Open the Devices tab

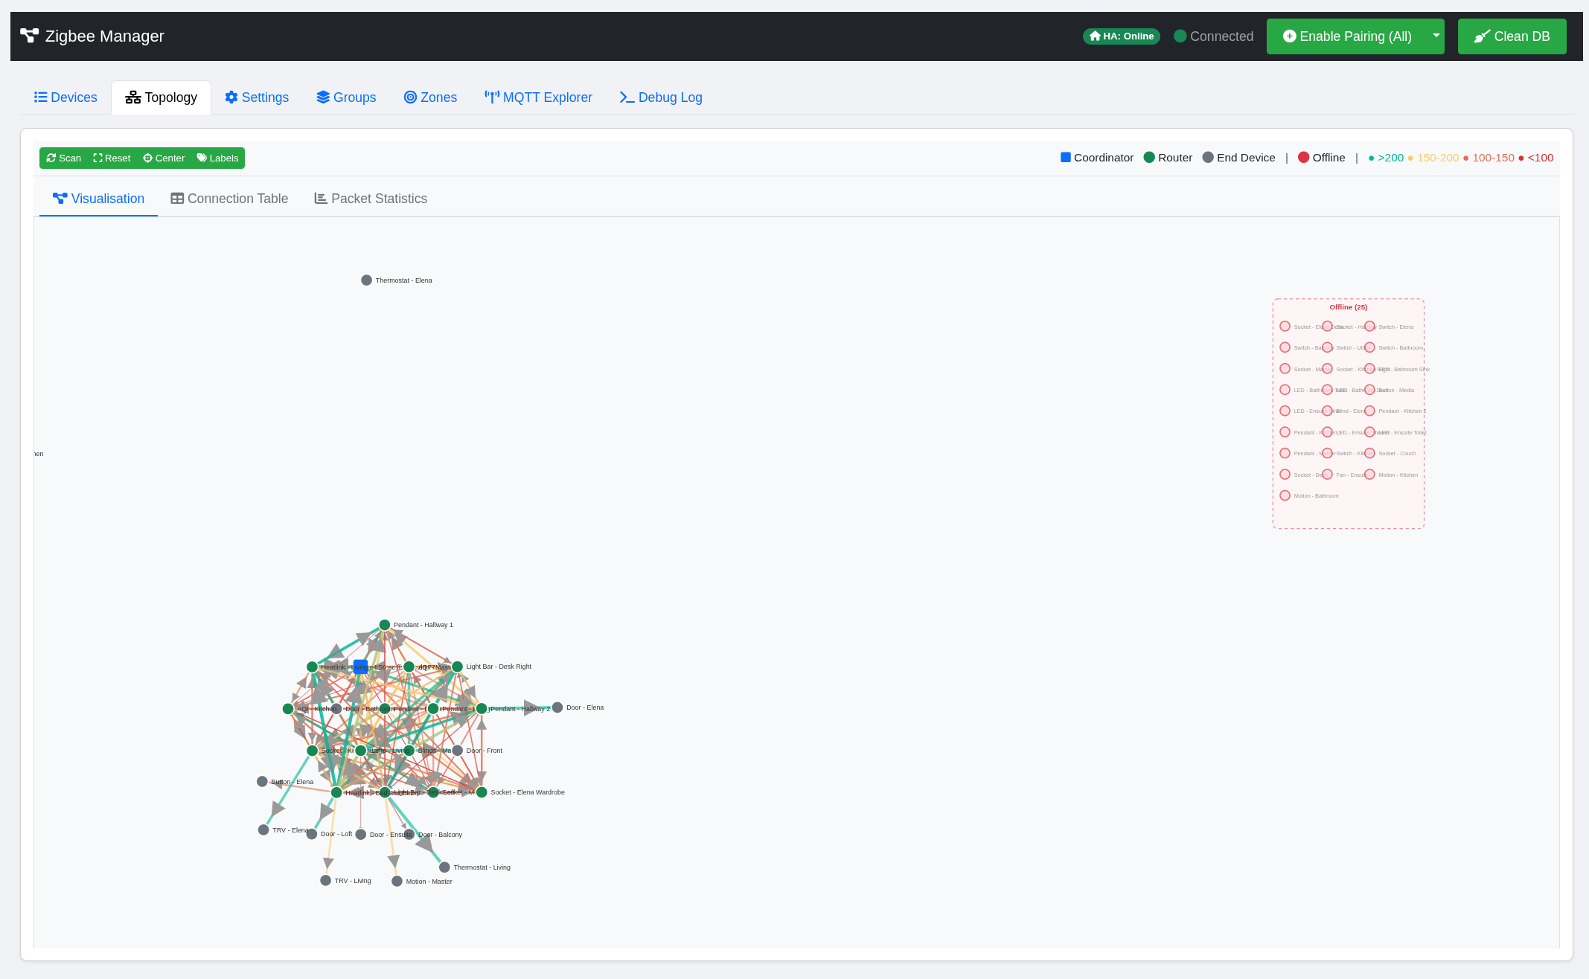click(x=65, y=97)
